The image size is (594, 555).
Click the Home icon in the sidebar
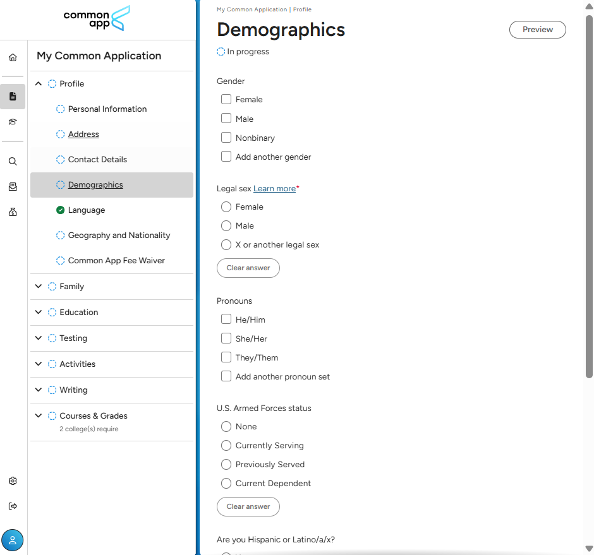coord(13,57)
